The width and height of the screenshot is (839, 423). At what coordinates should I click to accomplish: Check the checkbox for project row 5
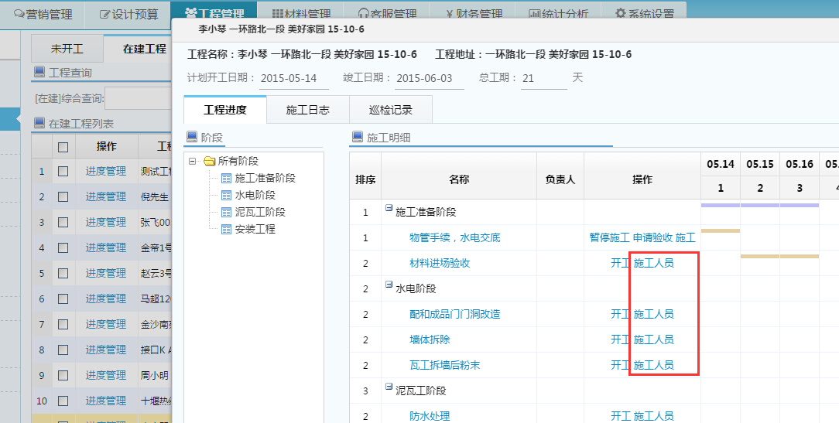tap(63, 274)
